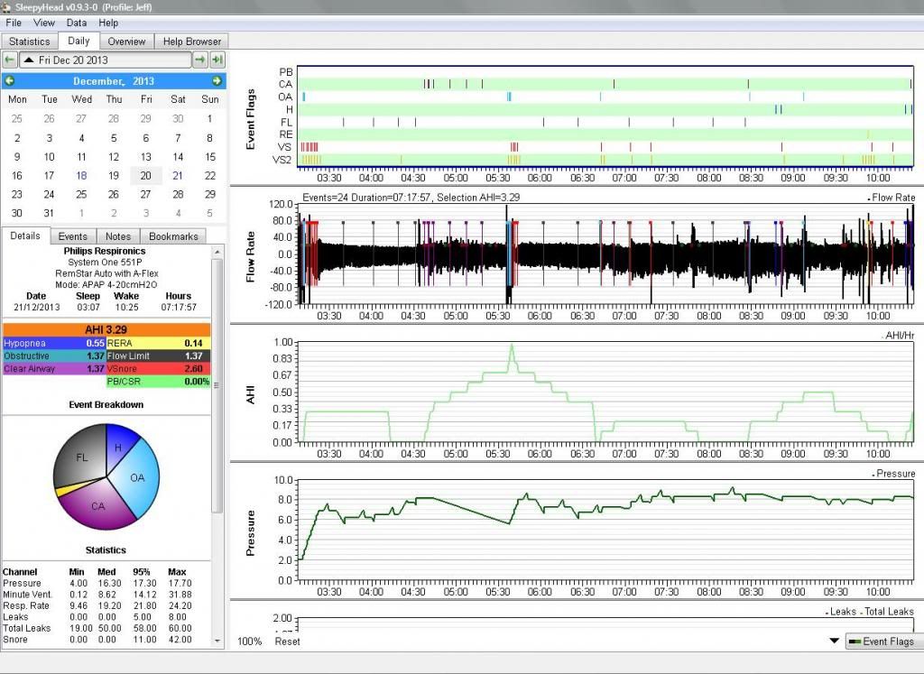Open the File menu
Image resolution: width=924 pixels, height=674 pixels.
click(14, 23)
